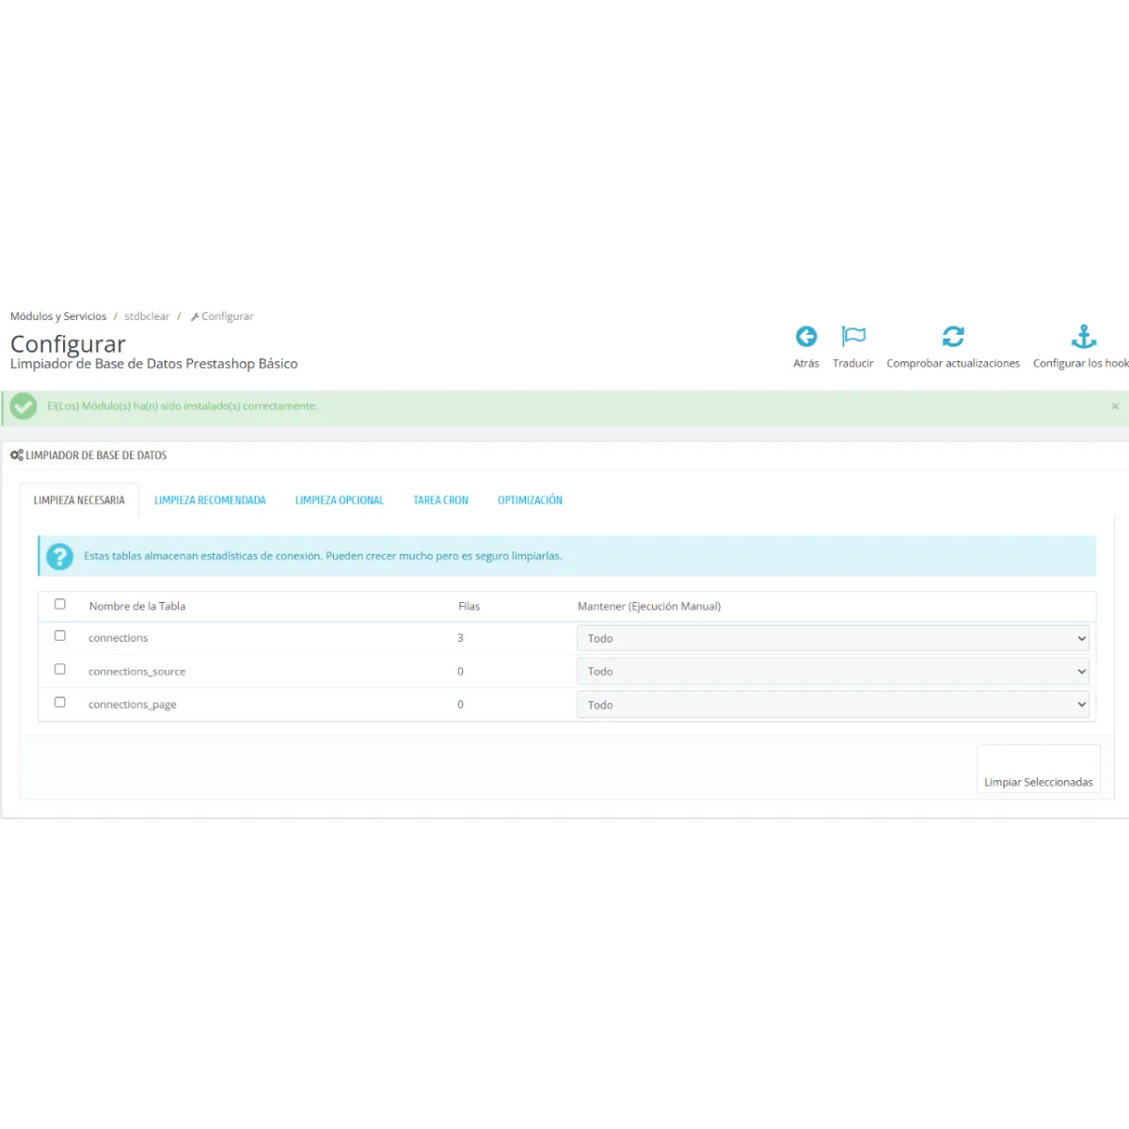Screen dimensions: 1129x1129
Task: Click the connections table name
Action: point(119,638)
